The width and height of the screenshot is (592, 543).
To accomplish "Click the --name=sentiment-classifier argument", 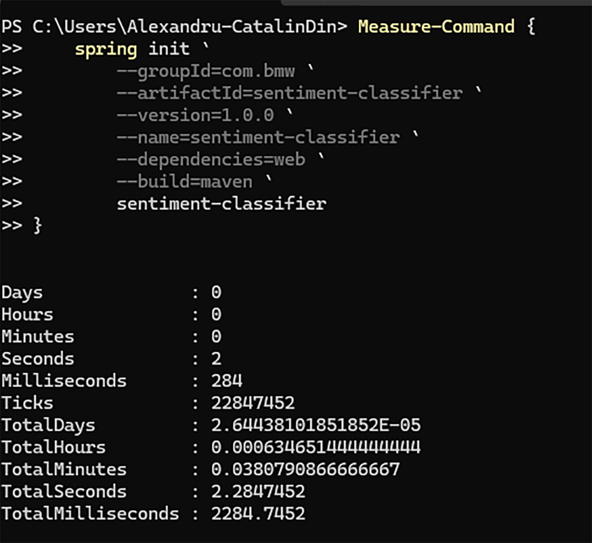I will point(258,137).
